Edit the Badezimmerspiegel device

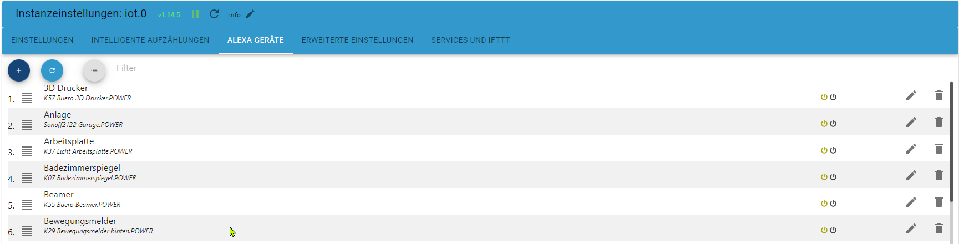tap(911, 175)
